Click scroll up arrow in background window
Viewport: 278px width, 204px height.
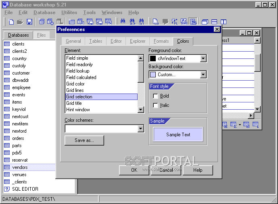[x=257, y=40]
